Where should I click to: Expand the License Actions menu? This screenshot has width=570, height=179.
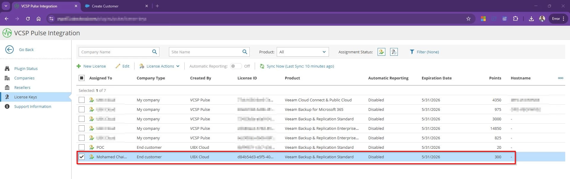coord(160,66)
